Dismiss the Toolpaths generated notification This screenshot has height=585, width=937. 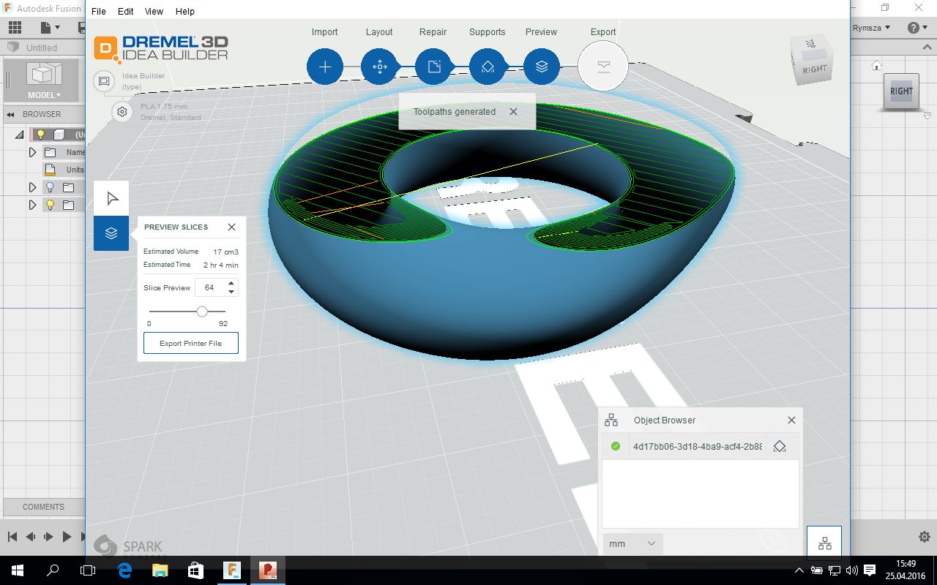513,112
